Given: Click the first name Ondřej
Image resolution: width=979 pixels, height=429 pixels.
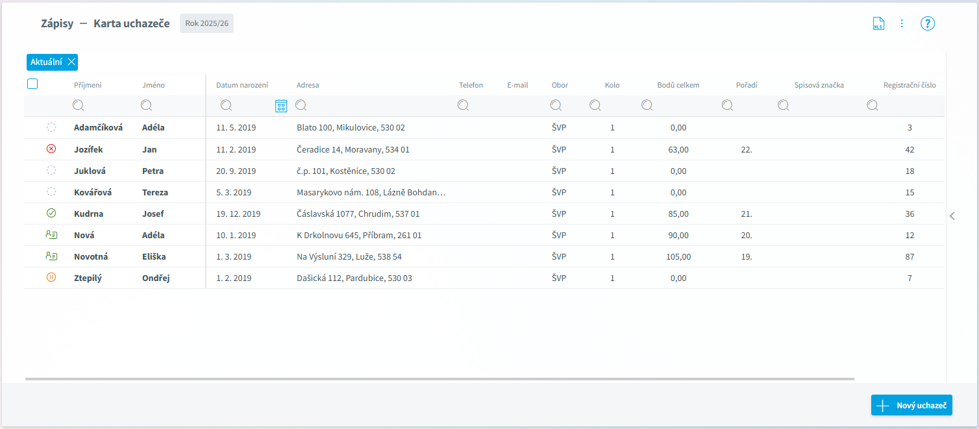Looking at the screenshot, I should click(x=156, y=278).
